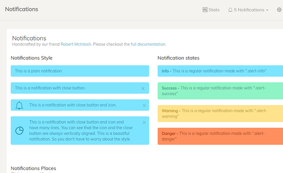Click pie chart icon in multi-line notification
This screenshot has width=283, height=173.
[19, 131]
